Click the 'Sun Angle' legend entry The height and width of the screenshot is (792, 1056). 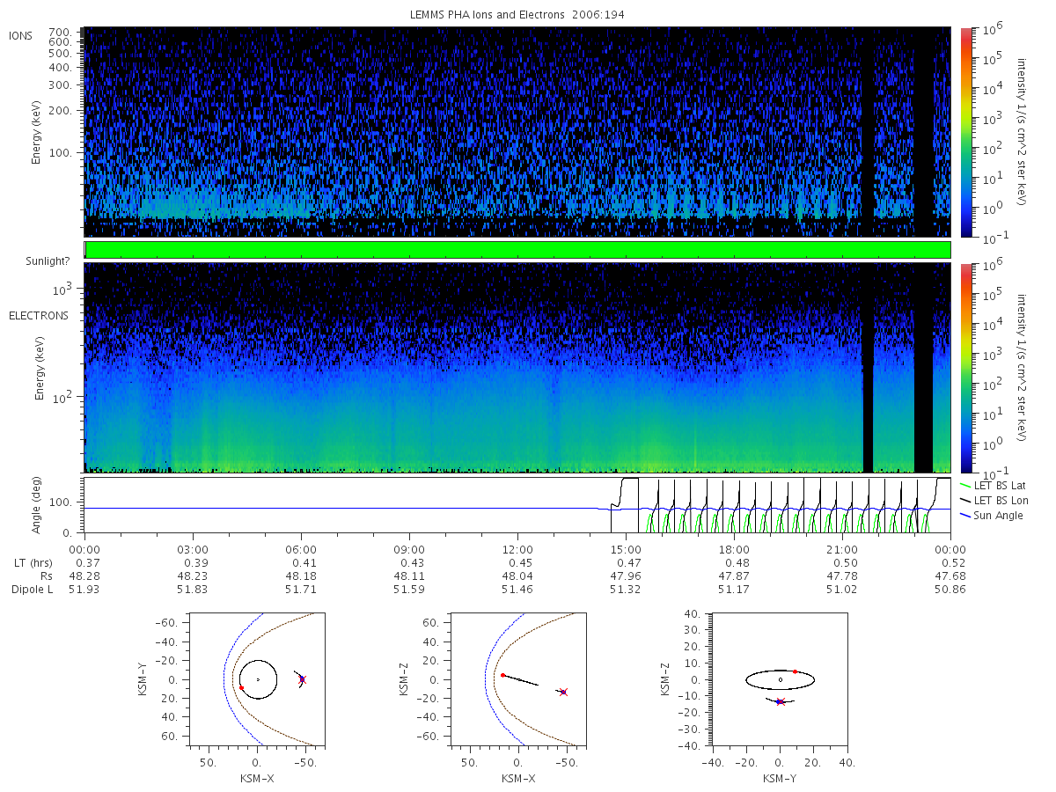click(992, 515)
